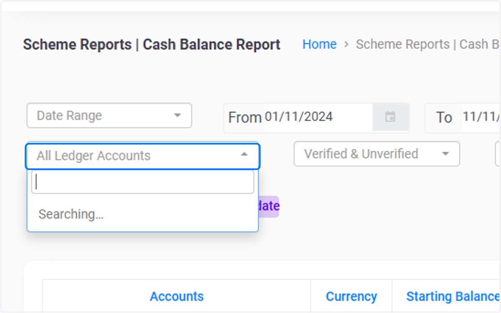Open the Date Range dropdown
Screen dimensions: 501x313
pyautogui.click(x=109, y=115)
